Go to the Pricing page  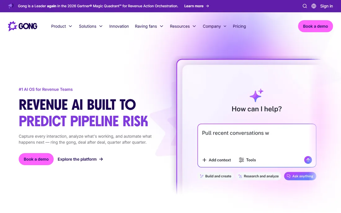[239, 26]
